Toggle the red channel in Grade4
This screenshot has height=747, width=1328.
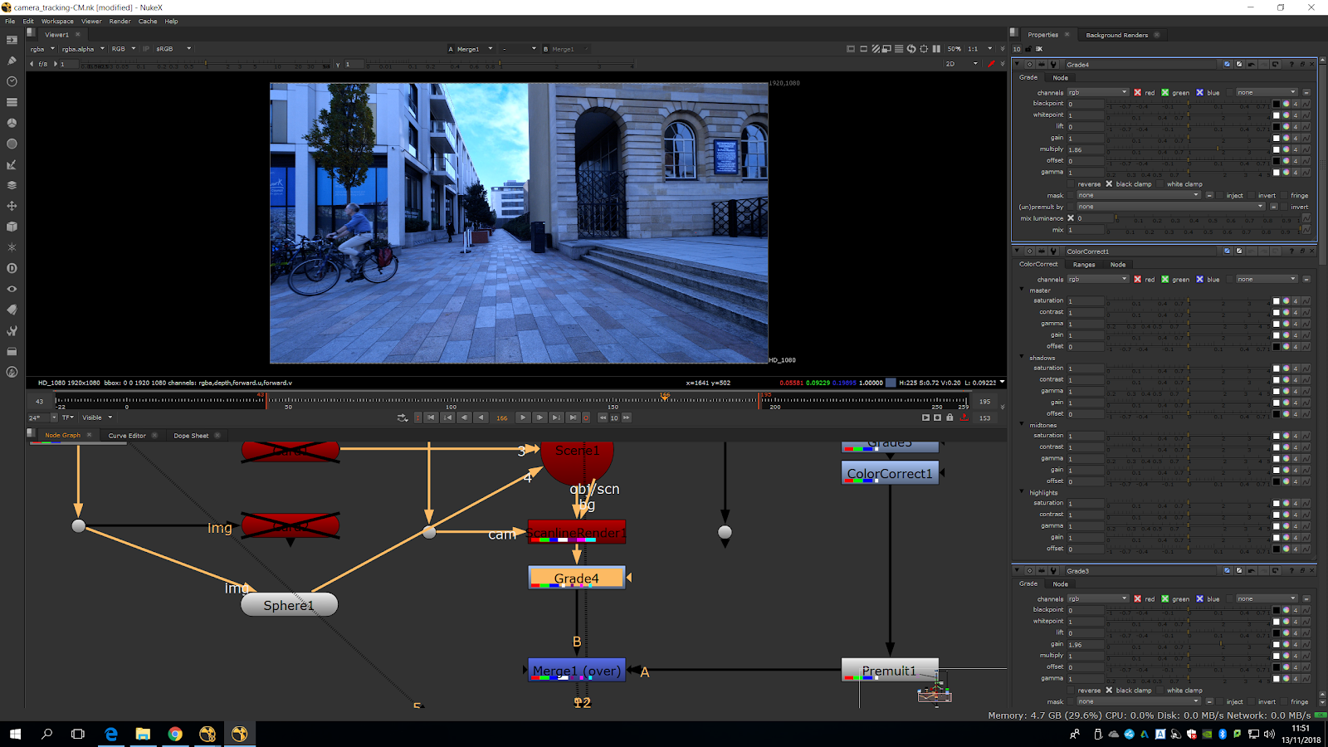[1137, 93]
